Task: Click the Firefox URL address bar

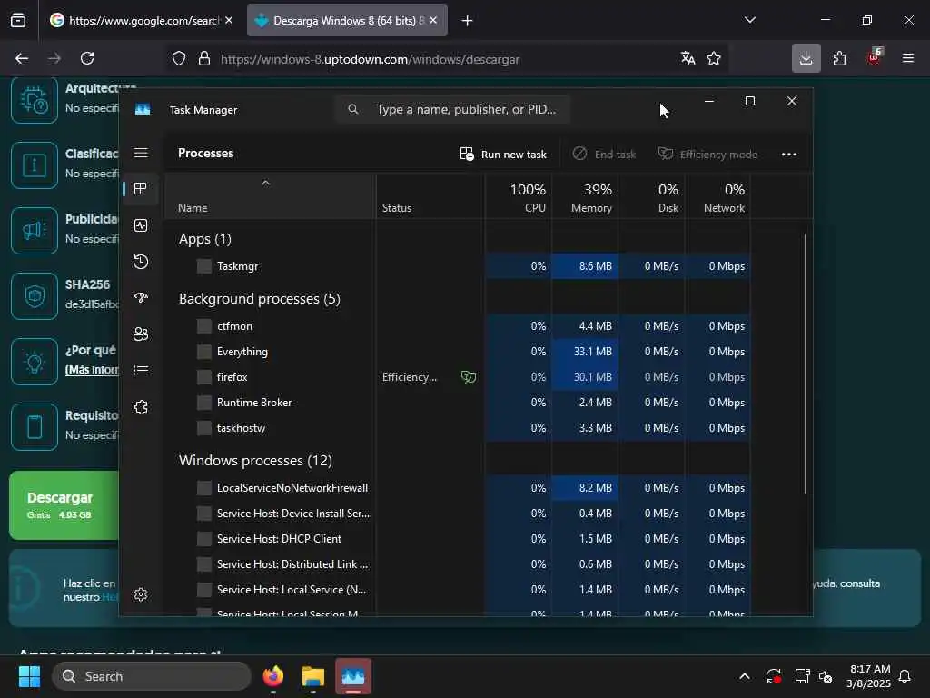Action: tap(445, 59)
